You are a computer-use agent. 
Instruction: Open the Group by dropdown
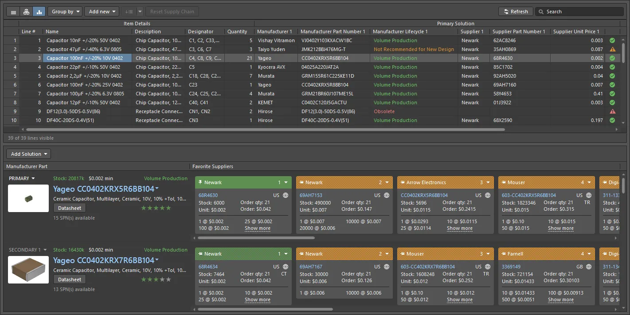tap(65, 12)
